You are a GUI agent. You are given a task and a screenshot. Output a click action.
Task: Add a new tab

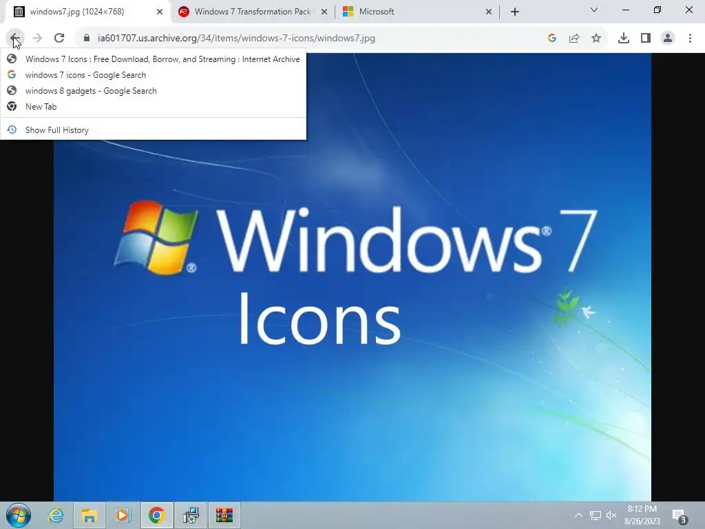(515, 12)
